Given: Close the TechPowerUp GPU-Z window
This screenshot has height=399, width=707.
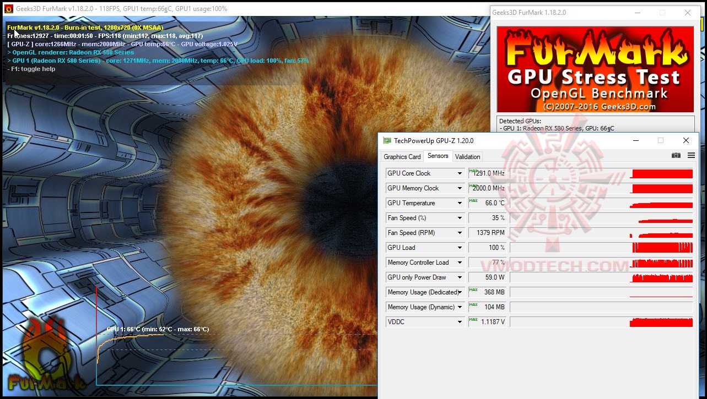Looking at the screenshot, I should [x=686, y=141].
